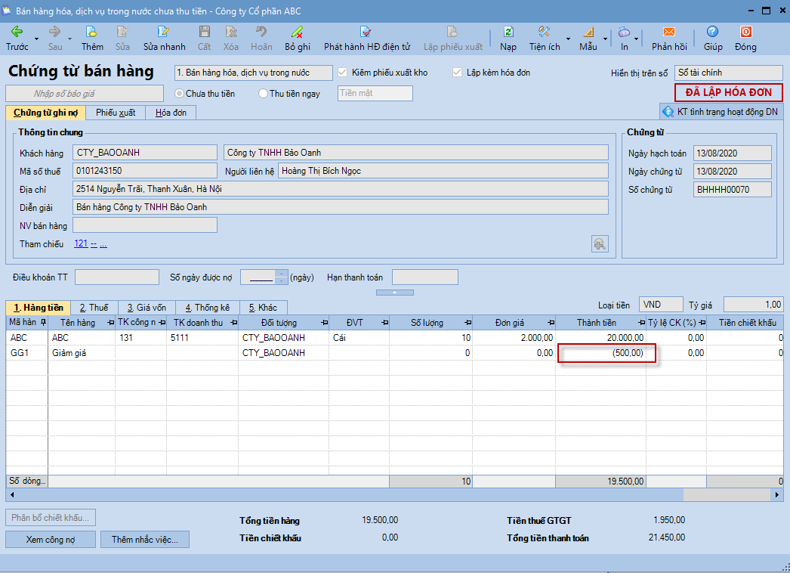
Task: Open the Tiện ích utilities icon
Action: [x=544, y=33]
